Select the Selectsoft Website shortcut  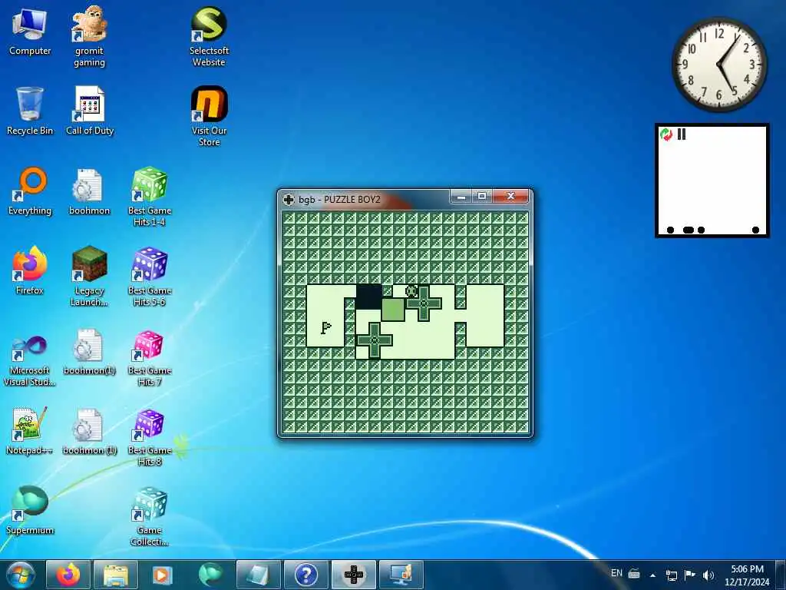[209, 36]
